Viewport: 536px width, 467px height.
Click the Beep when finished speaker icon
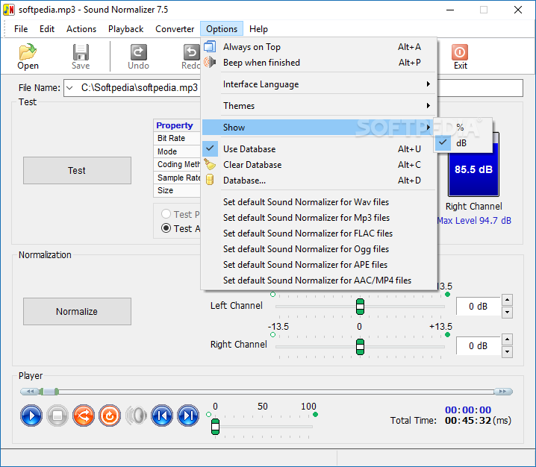pos(210,62)
